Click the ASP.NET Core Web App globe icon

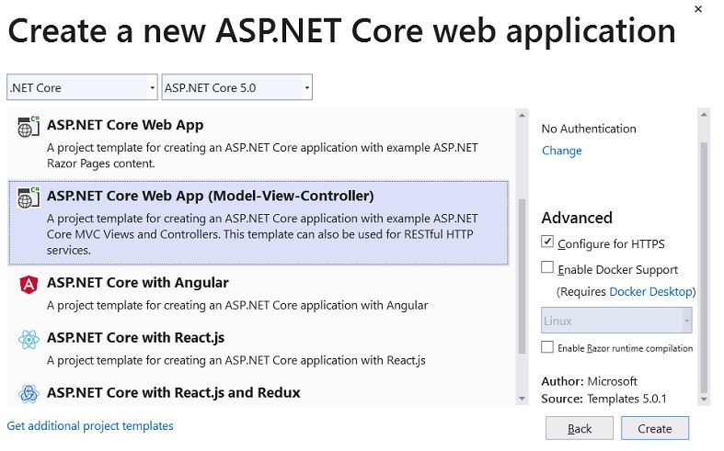[29, 127]
